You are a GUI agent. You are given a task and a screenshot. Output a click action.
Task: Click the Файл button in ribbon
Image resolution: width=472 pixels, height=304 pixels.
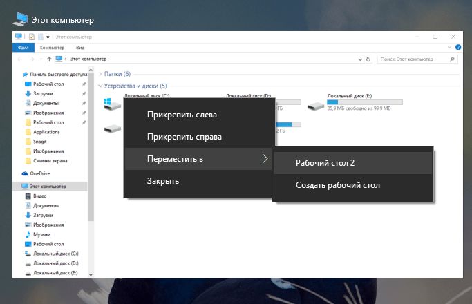click(x=23, y=47)
